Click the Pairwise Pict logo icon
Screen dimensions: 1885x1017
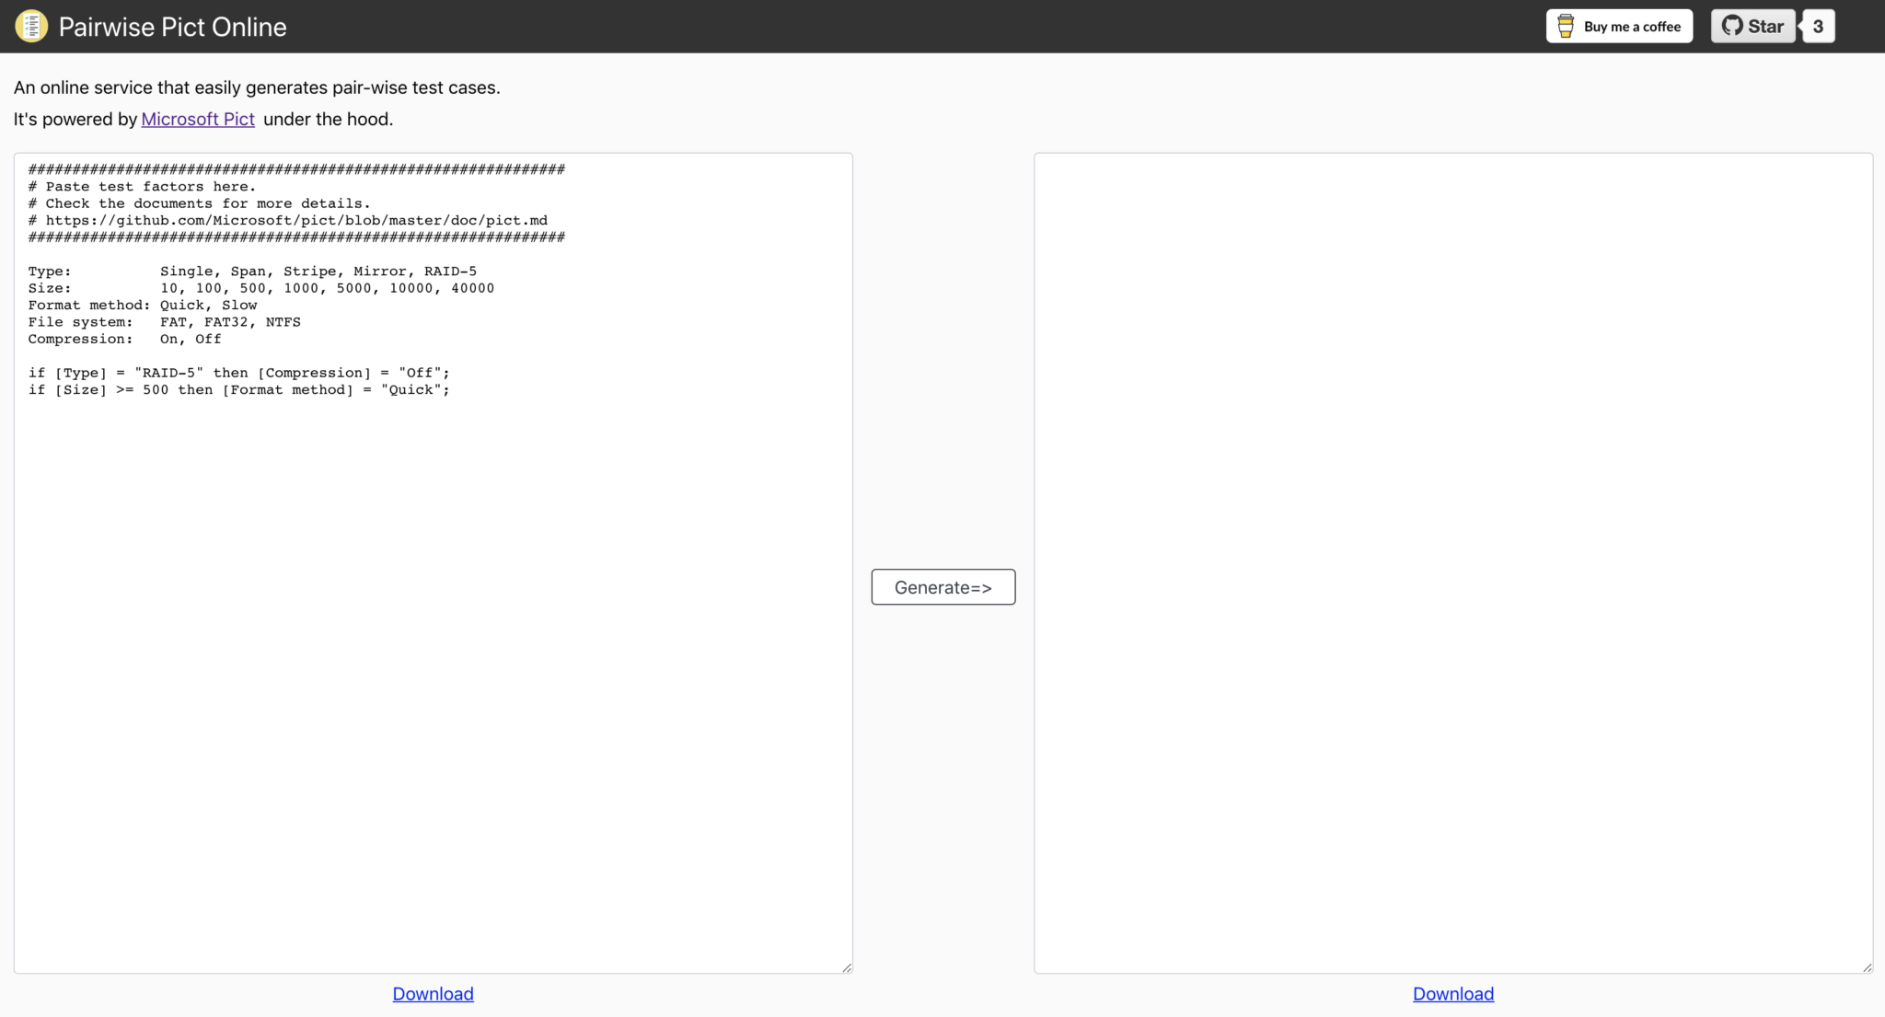coord(31,26)
